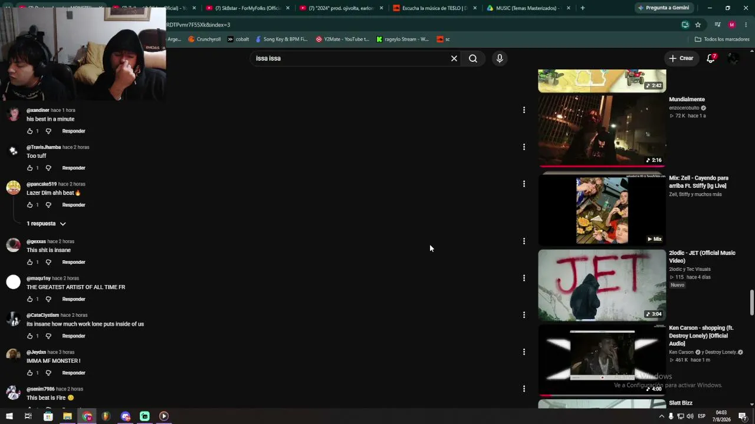This screenshot has width=755, height=424.
Task: Expand the 1 respuesta replies
Action: (x=46, y=224)
